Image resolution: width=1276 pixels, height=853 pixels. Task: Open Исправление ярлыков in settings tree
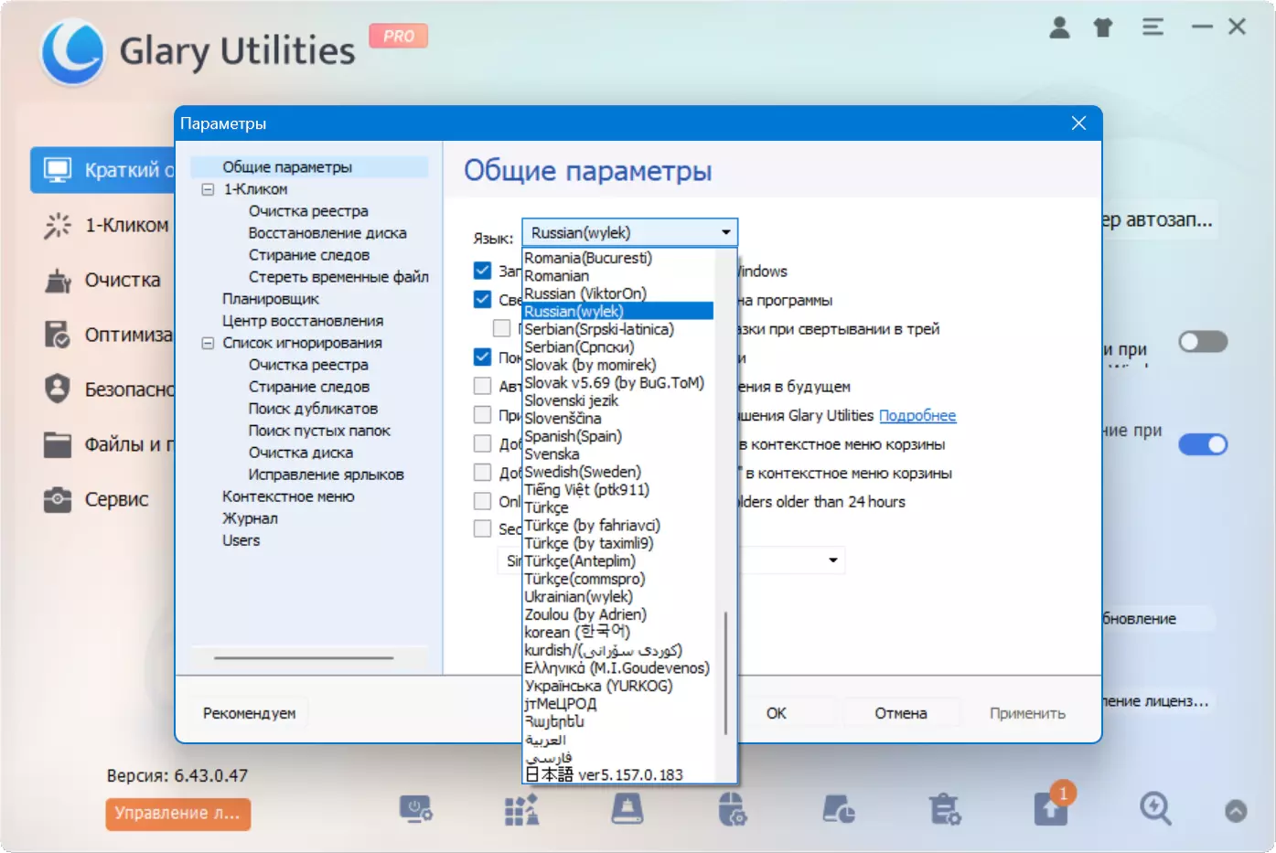pyautogui.click(x=326, y=474)
